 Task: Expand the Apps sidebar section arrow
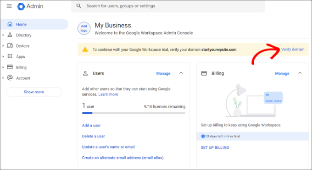coord(3,56)
